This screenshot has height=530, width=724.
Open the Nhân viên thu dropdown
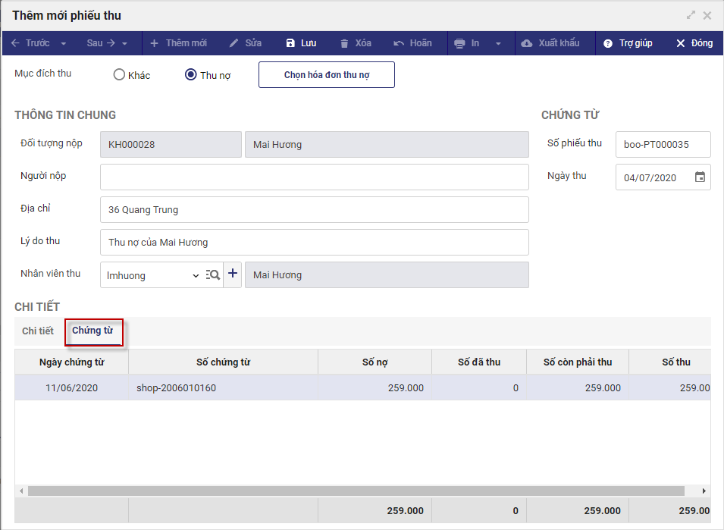point(196,275)
